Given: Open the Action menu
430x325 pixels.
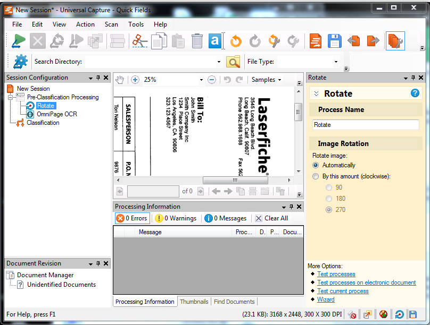Looking at the screenshot, I should point(85,24).
